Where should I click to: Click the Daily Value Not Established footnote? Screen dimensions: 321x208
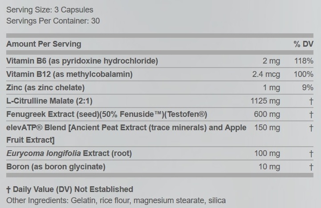click(x=69, y=189)
